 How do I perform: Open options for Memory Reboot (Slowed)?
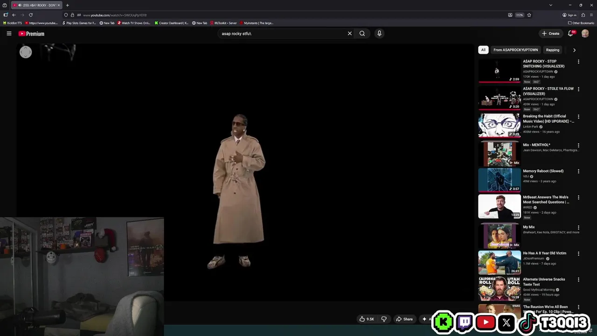tap(578, 171)
